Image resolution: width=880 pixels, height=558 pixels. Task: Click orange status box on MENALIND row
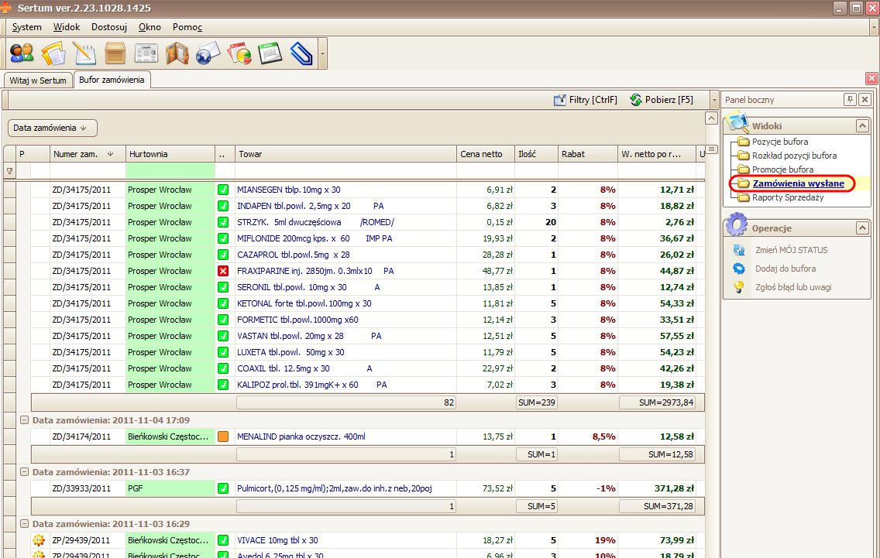tap(223, 436)
